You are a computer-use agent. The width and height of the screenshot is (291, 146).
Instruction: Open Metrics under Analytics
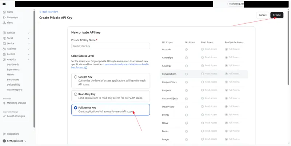coord(11,75)
